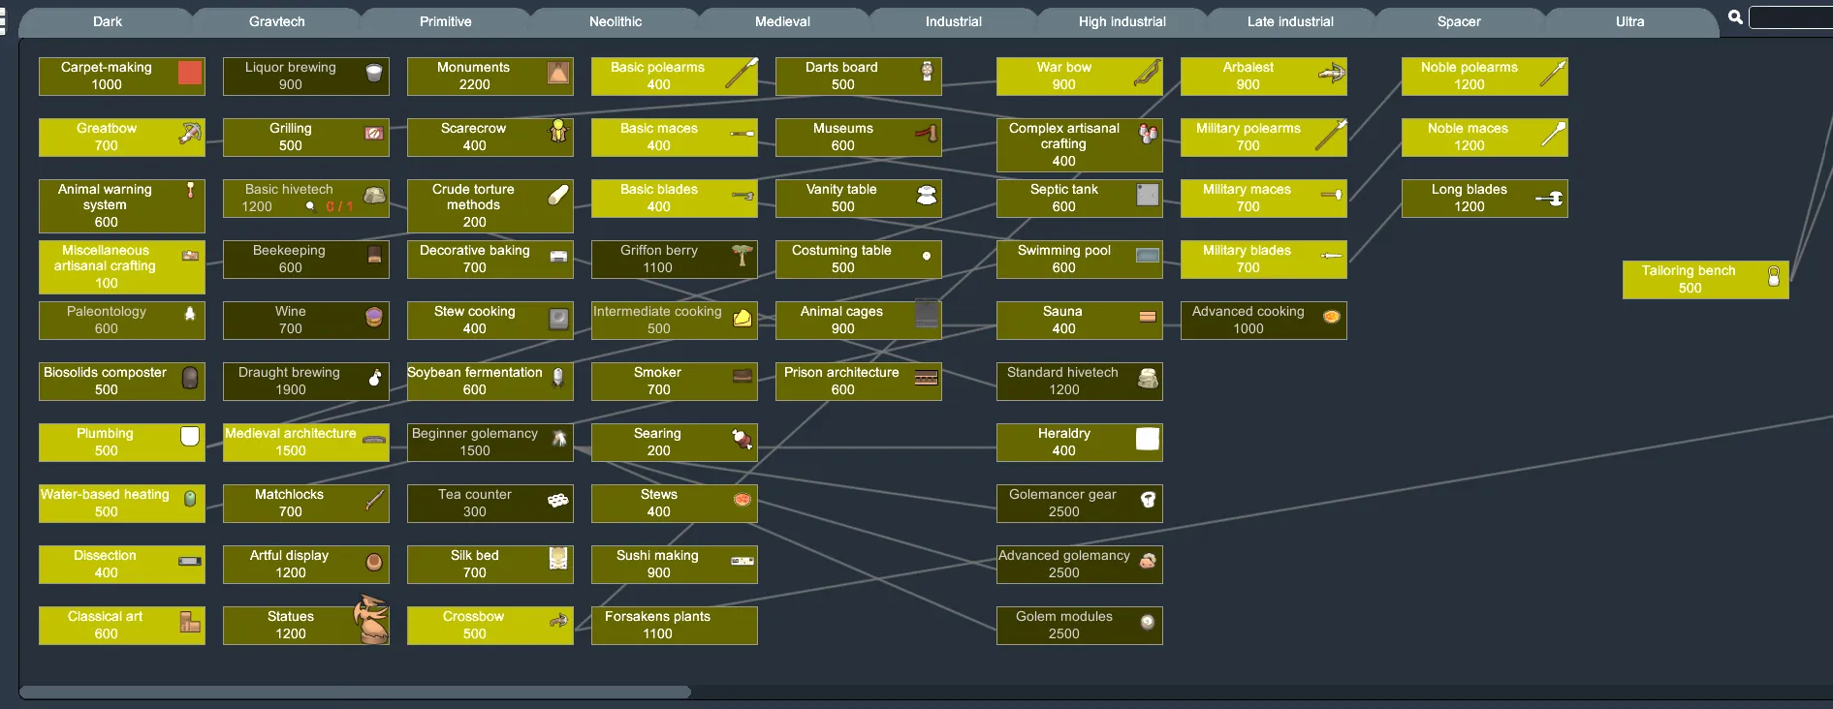Click the Arbalest crossbow icon
The height and width of the screenshot is (709, 1833).
[x=1332, y=73]
